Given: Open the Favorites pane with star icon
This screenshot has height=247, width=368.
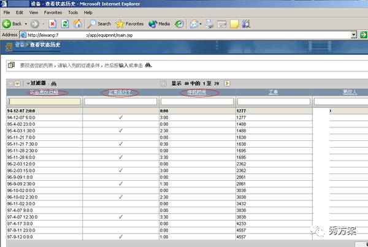Looking at the screenshot, I should click(x=129, y=24).
